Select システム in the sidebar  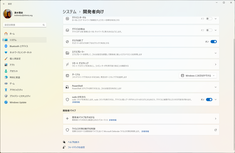[25, 40]
